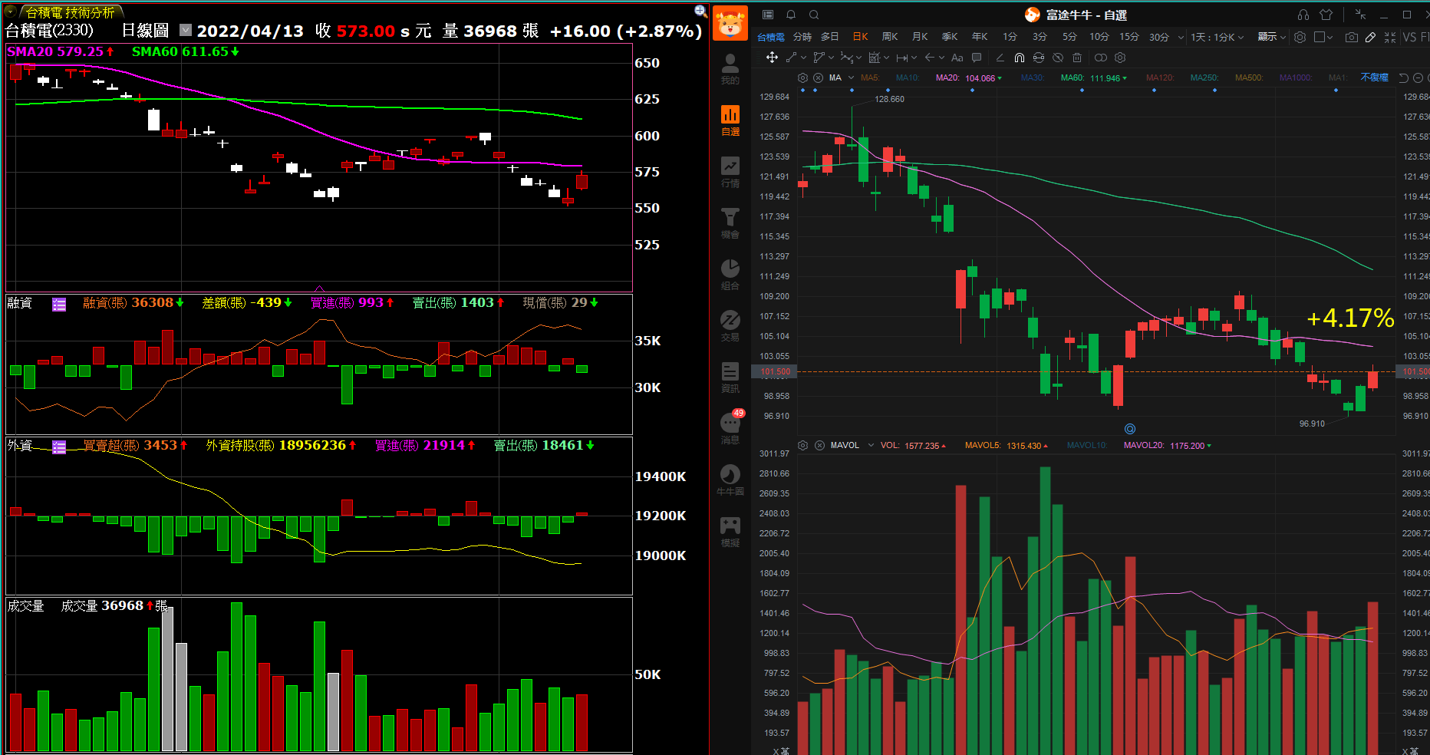Open the skin theme shirt icon
Viewport: 1430px width, 755px height.
(x=1326, y=15)
